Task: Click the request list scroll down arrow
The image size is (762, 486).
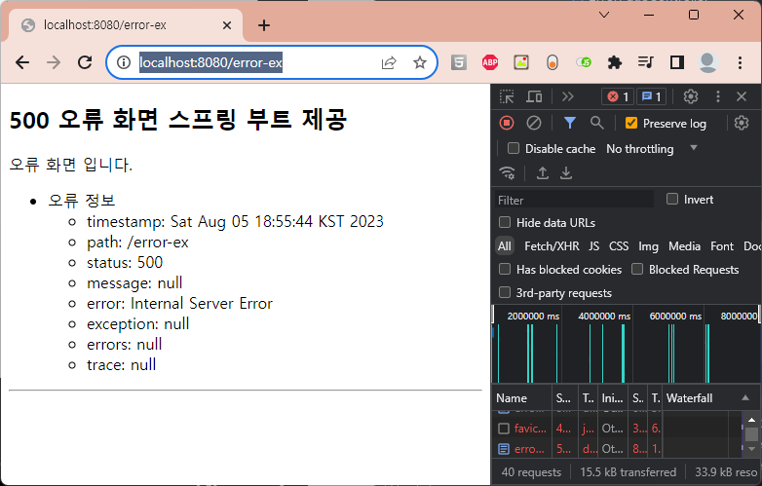Action: [751, 449]
